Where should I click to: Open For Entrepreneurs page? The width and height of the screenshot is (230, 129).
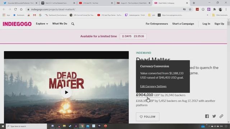click(x=157, y=24)
